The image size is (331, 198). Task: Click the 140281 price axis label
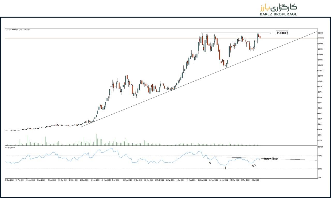(x=320, y=60)
